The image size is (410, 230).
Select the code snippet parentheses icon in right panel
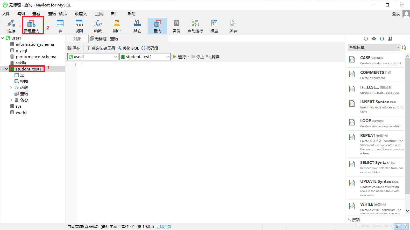coord(382,39)
